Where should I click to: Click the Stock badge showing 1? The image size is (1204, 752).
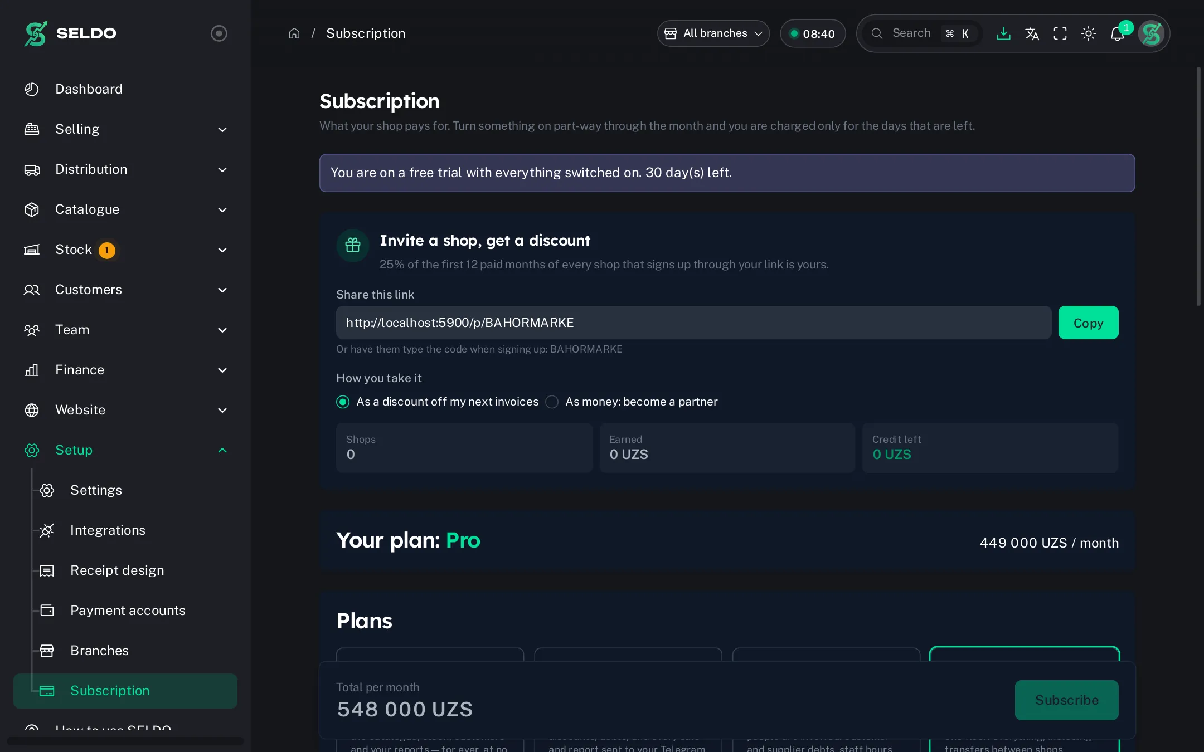107,250
